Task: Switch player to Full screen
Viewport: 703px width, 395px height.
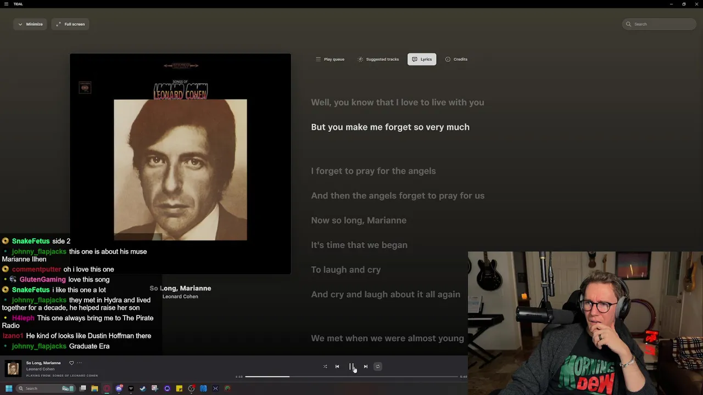Action: coord(70,24)
